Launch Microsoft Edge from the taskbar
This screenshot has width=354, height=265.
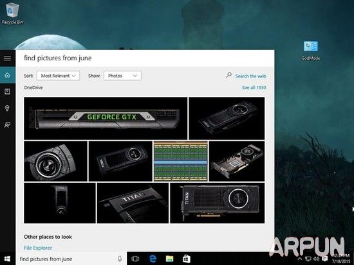153,259
